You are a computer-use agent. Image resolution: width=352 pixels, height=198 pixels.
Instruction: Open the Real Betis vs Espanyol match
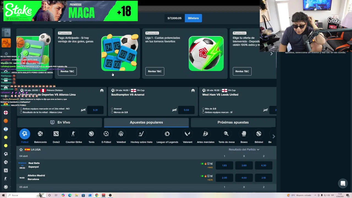coord(34,165)
